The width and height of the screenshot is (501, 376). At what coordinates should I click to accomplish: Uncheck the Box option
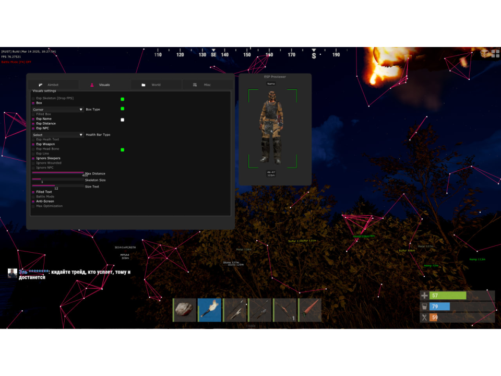tap(33, 103)
